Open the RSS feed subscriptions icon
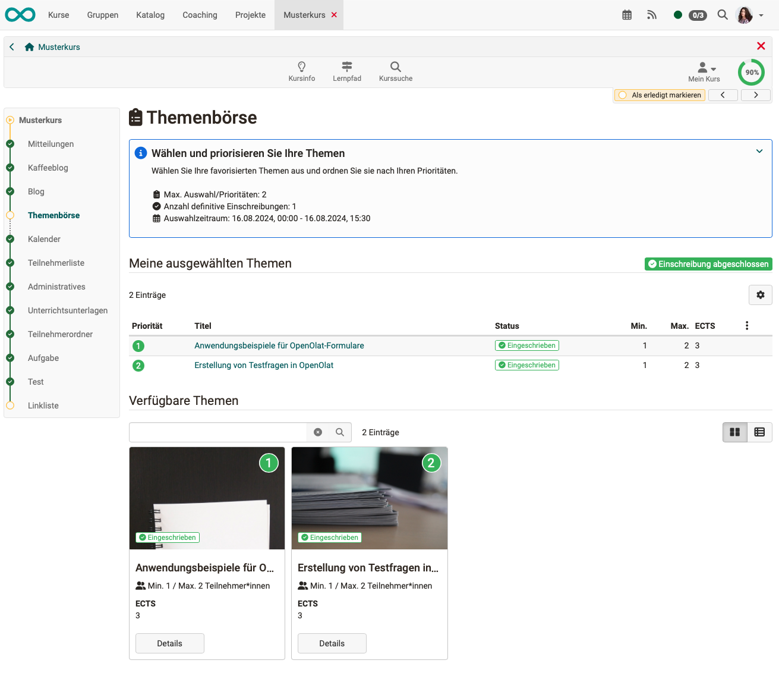 tap(652, 15)
